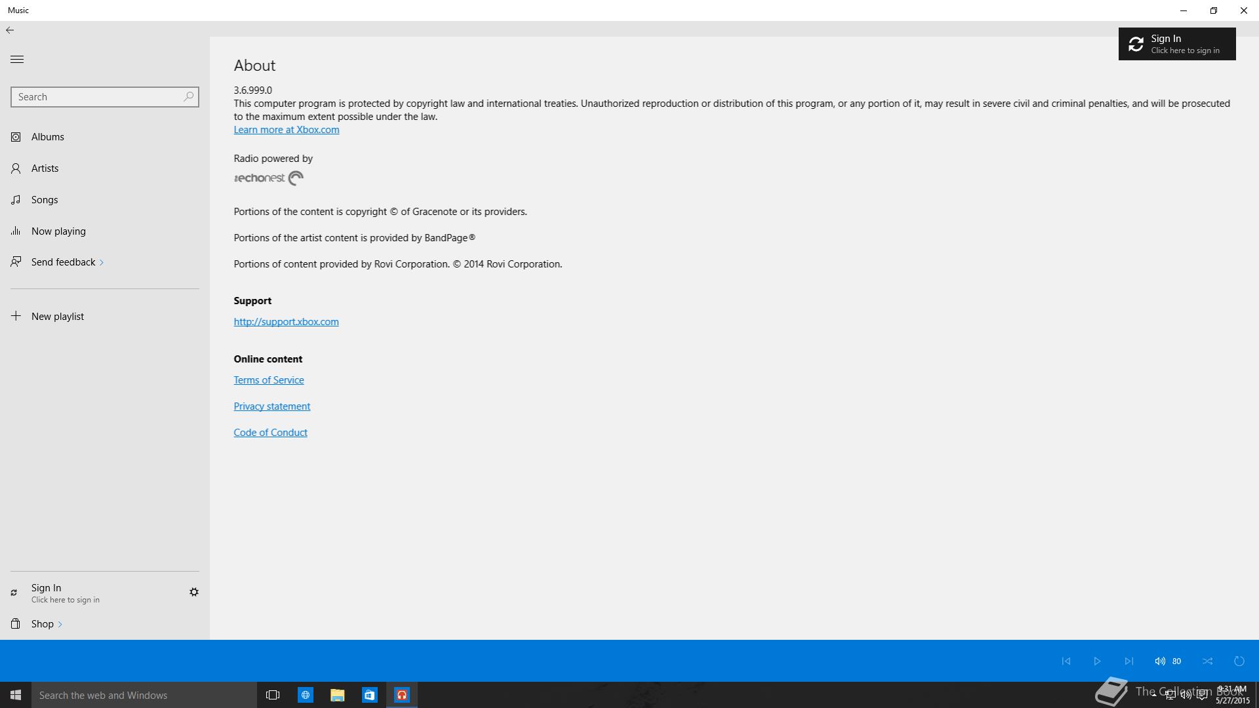The width and height of the screenshot is (1259, 708).
Task: Open the settings gear in sidebar
Action: tap(194, 592)
